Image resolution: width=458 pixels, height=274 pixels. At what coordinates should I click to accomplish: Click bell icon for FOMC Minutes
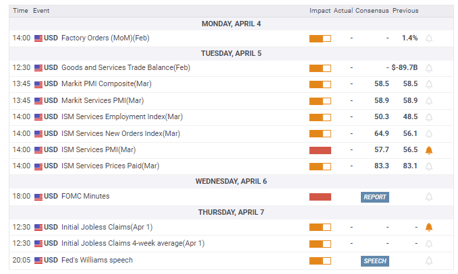[429, 197]
